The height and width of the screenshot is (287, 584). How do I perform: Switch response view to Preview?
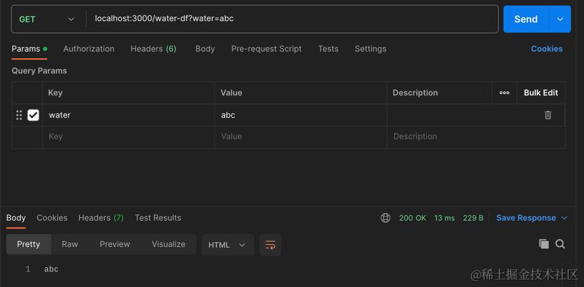coord(114,244)
